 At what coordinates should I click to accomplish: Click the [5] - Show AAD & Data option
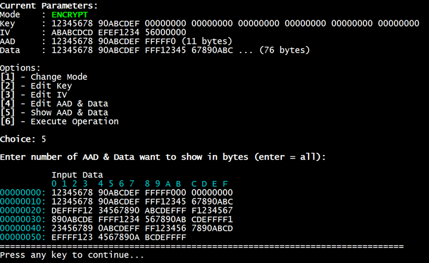(x=54, y=113)
